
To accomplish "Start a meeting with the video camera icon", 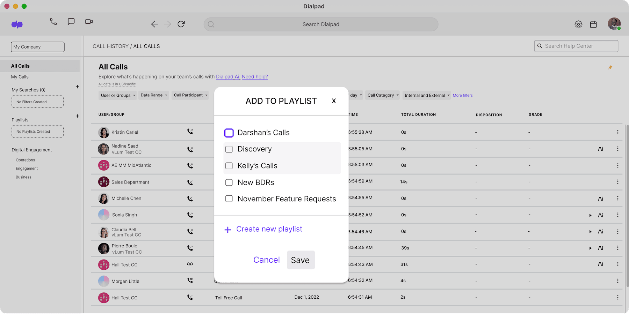I will click(89, 22).
